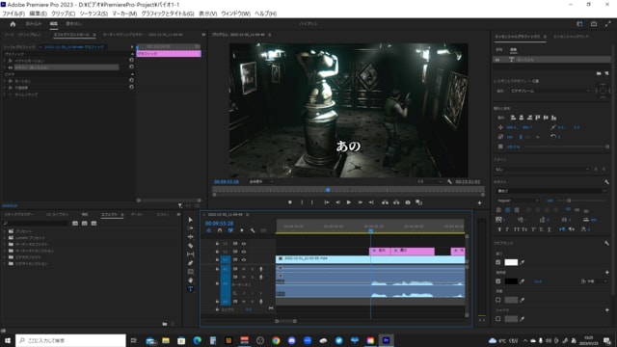Toggle the background checkbox in Appearance
617x347 pixels.
(x=498, y=300)
